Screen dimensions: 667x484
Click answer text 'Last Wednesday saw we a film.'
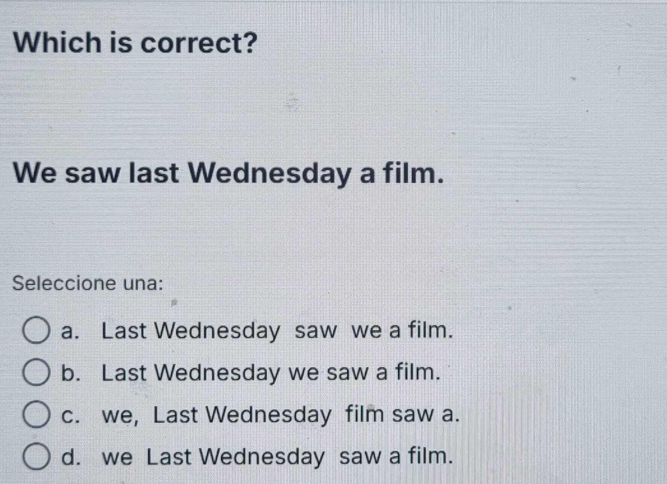tap(277, 331)
